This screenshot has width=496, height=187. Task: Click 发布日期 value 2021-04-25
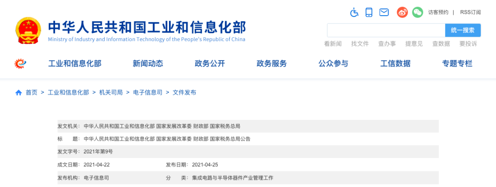(205, 164)
